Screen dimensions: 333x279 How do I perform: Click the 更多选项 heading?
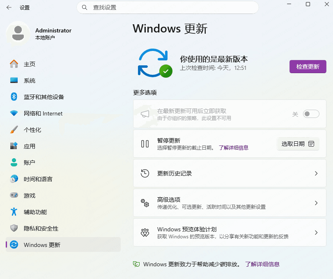click(145, 92)
